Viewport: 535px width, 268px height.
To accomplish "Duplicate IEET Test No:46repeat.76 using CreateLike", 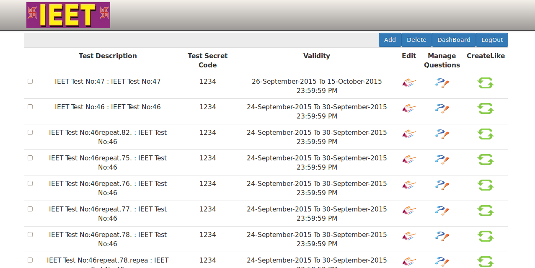I will pos(486,186).
